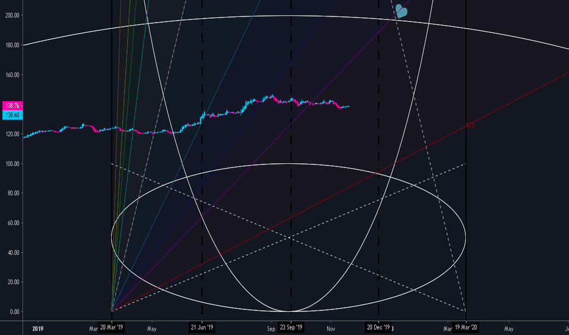Click the 100.00 price axis value
The width and height of the screenshot is (569, 335).
pyautogui.click(x=12, y=164)
